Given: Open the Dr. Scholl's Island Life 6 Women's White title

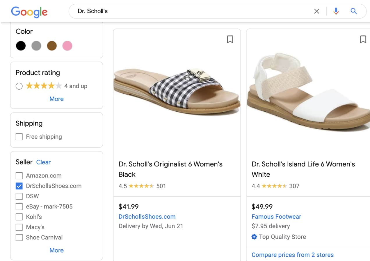Looking at the screenshot, I should tap(303, 169).
